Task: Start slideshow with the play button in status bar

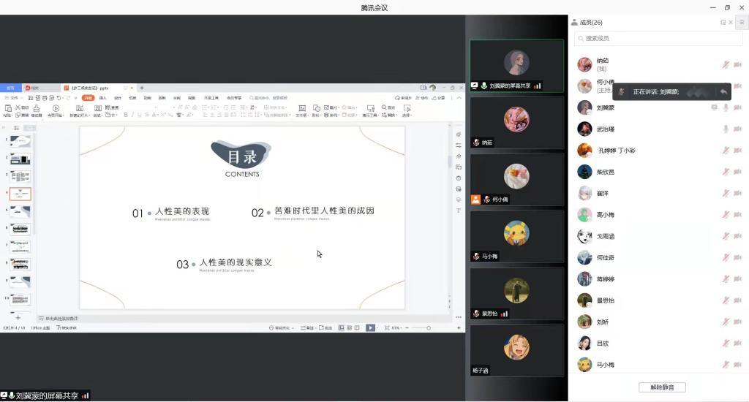Action: [x=370, y=328]
